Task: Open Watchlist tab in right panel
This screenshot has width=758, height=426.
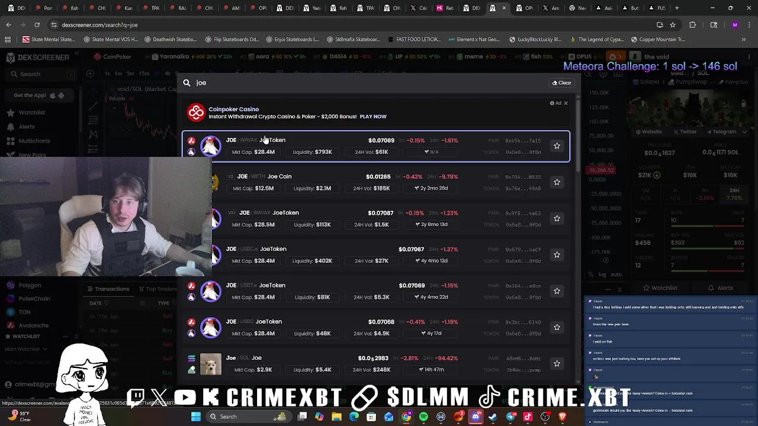Action: click(x=660, y=288)
